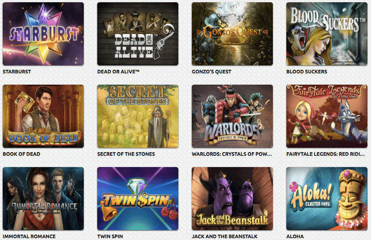Select the Warlords Crystals of Power image
The width and height of the screenshot is (371, 240).
click(x=232, y=116)
